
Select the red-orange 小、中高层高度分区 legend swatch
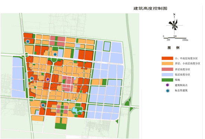[167, 58]
